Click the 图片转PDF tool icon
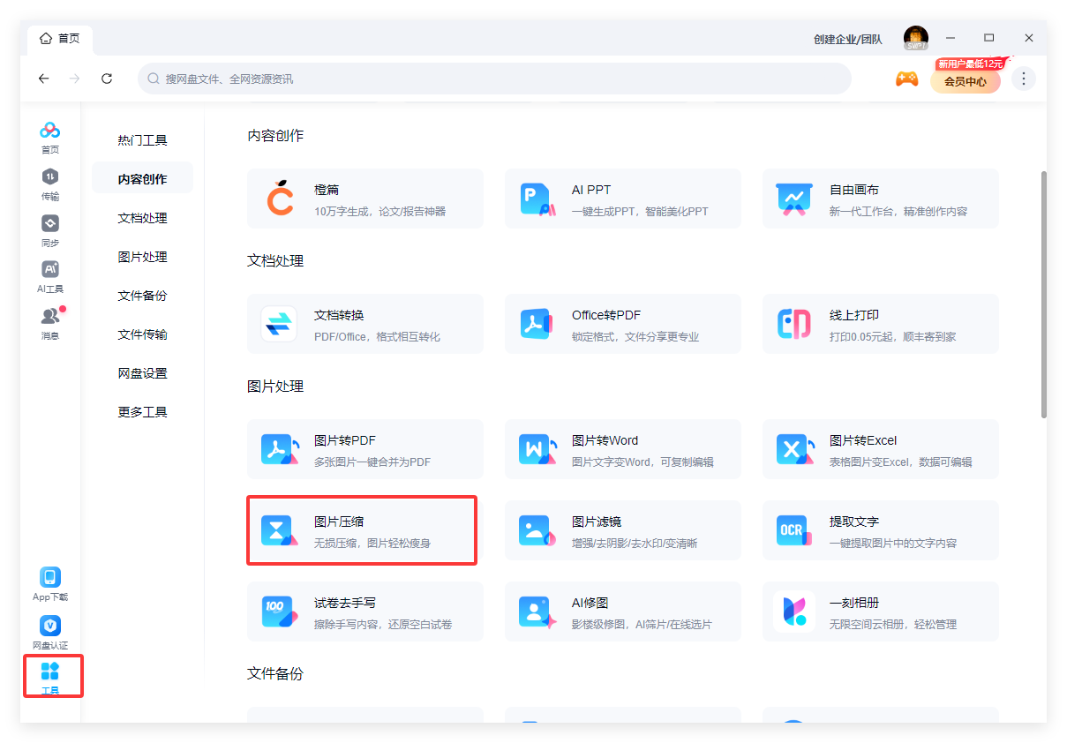1067x743 pixels. click(x=281, y=450)
